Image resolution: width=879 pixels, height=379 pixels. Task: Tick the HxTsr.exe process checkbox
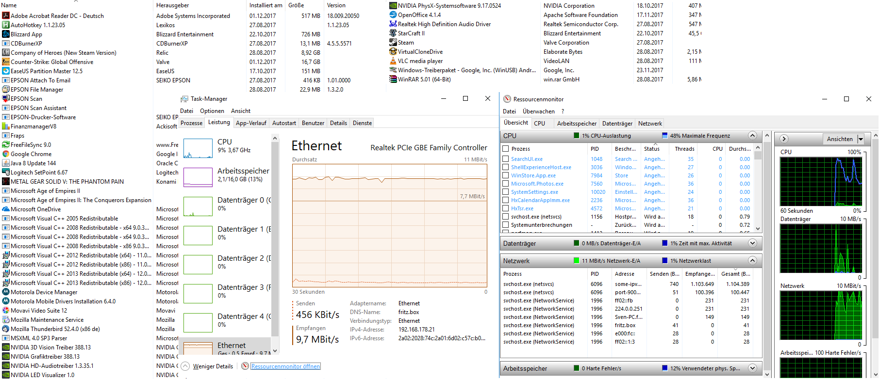point(506,208)
